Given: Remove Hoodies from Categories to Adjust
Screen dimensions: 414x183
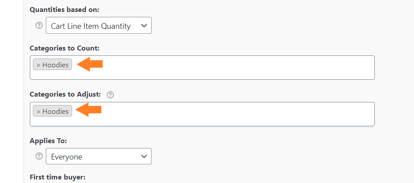Looking at the screenshot, I should click(x=38, y=112).
